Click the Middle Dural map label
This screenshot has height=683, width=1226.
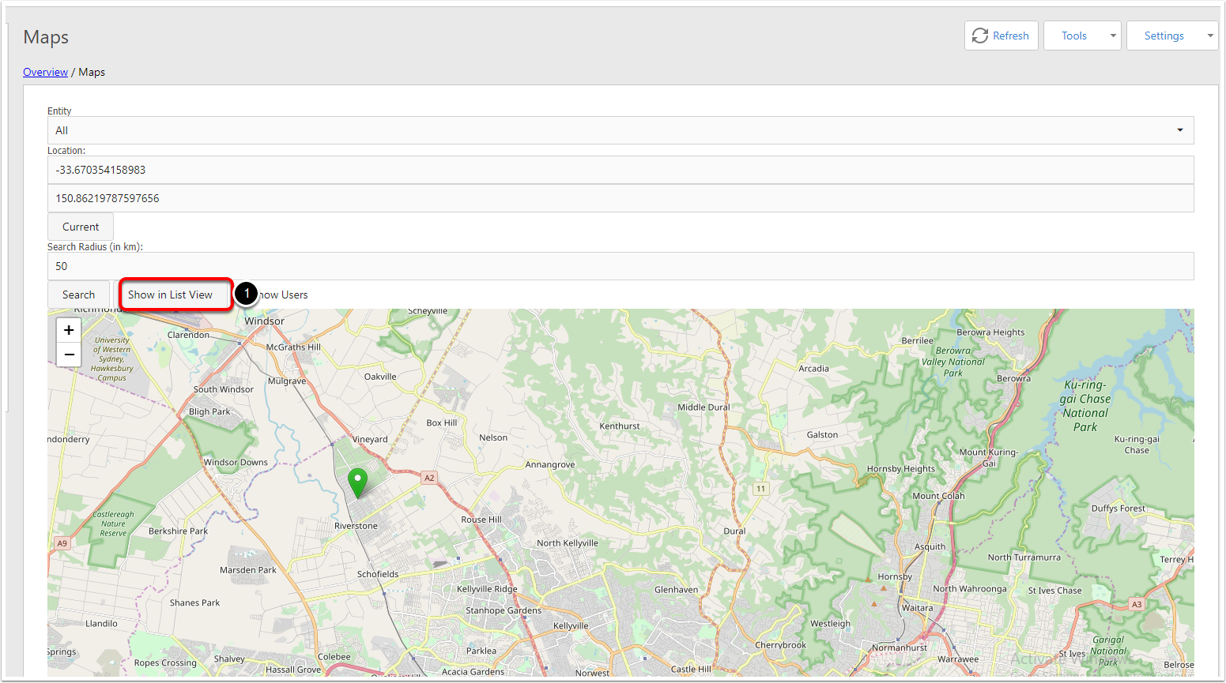tap(704, 407)
